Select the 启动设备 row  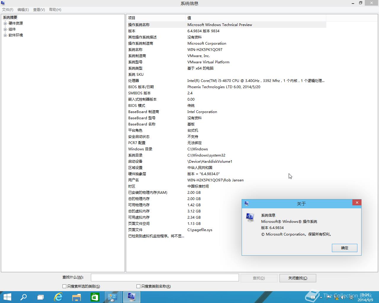point(226,162)
